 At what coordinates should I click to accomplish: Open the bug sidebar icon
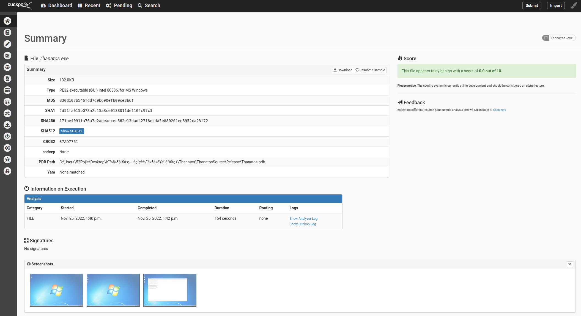(x=7, y=160)
